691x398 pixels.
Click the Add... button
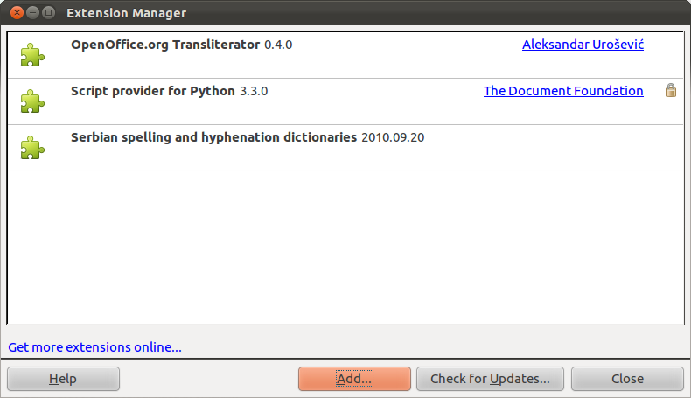pos(354,379)
